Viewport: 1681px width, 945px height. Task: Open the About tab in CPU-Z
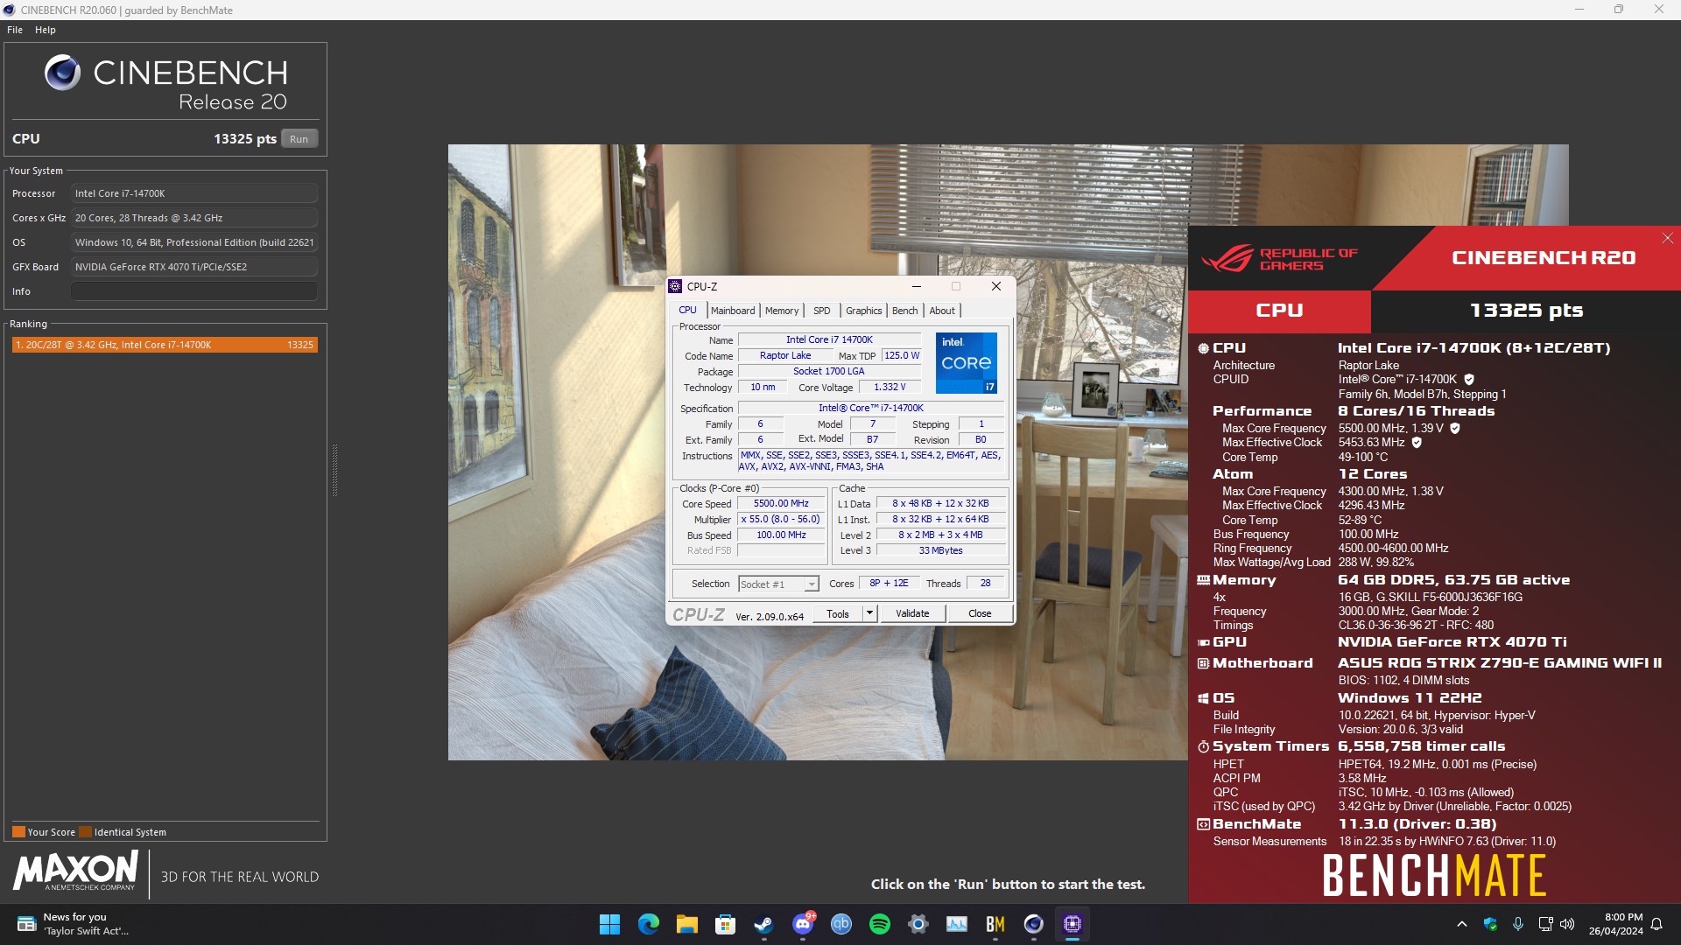[942, 311]
